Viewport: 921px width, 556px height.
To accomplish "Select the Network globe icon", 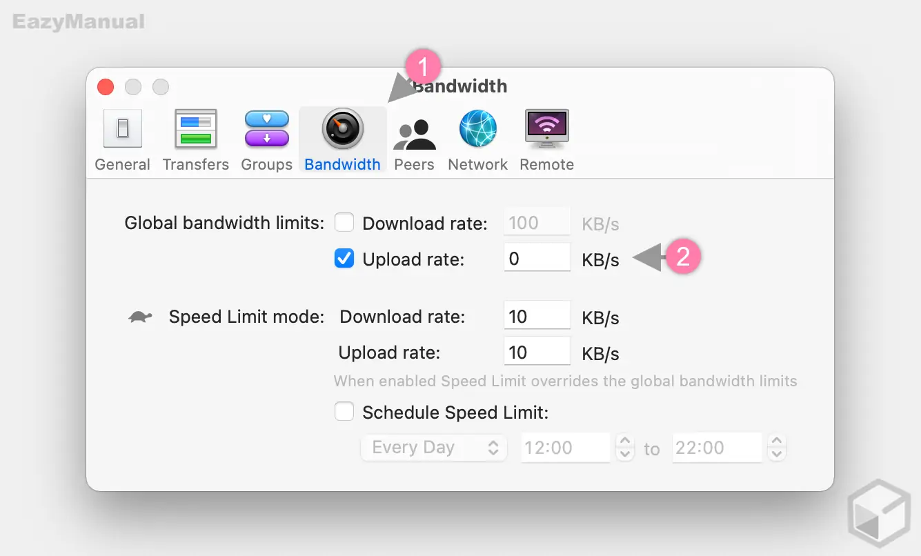I will 478,129.
